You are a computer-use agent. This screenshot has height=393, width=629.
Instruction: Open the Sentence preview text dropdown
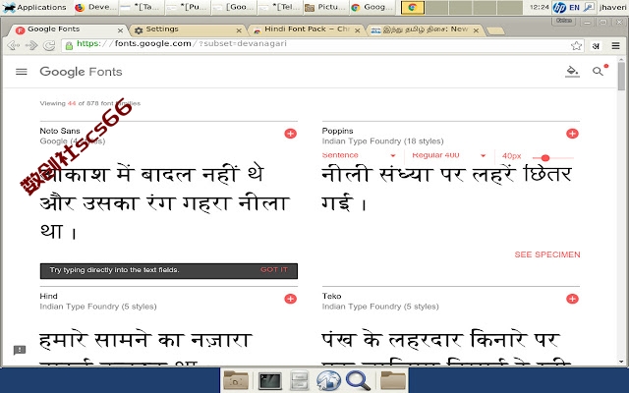point(359,155)
